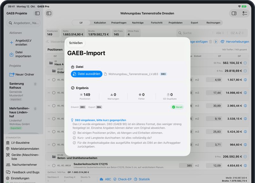Show info for 5.424,30 € position
The height and width of the screenshot is (183, 255).
[x=245, y=132]
